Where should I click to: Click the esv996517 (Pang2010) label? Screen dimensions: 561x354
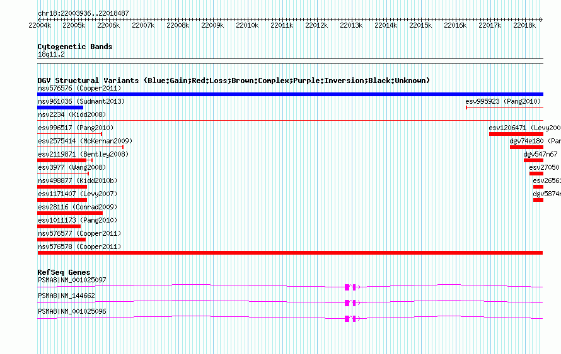(76, 128)
